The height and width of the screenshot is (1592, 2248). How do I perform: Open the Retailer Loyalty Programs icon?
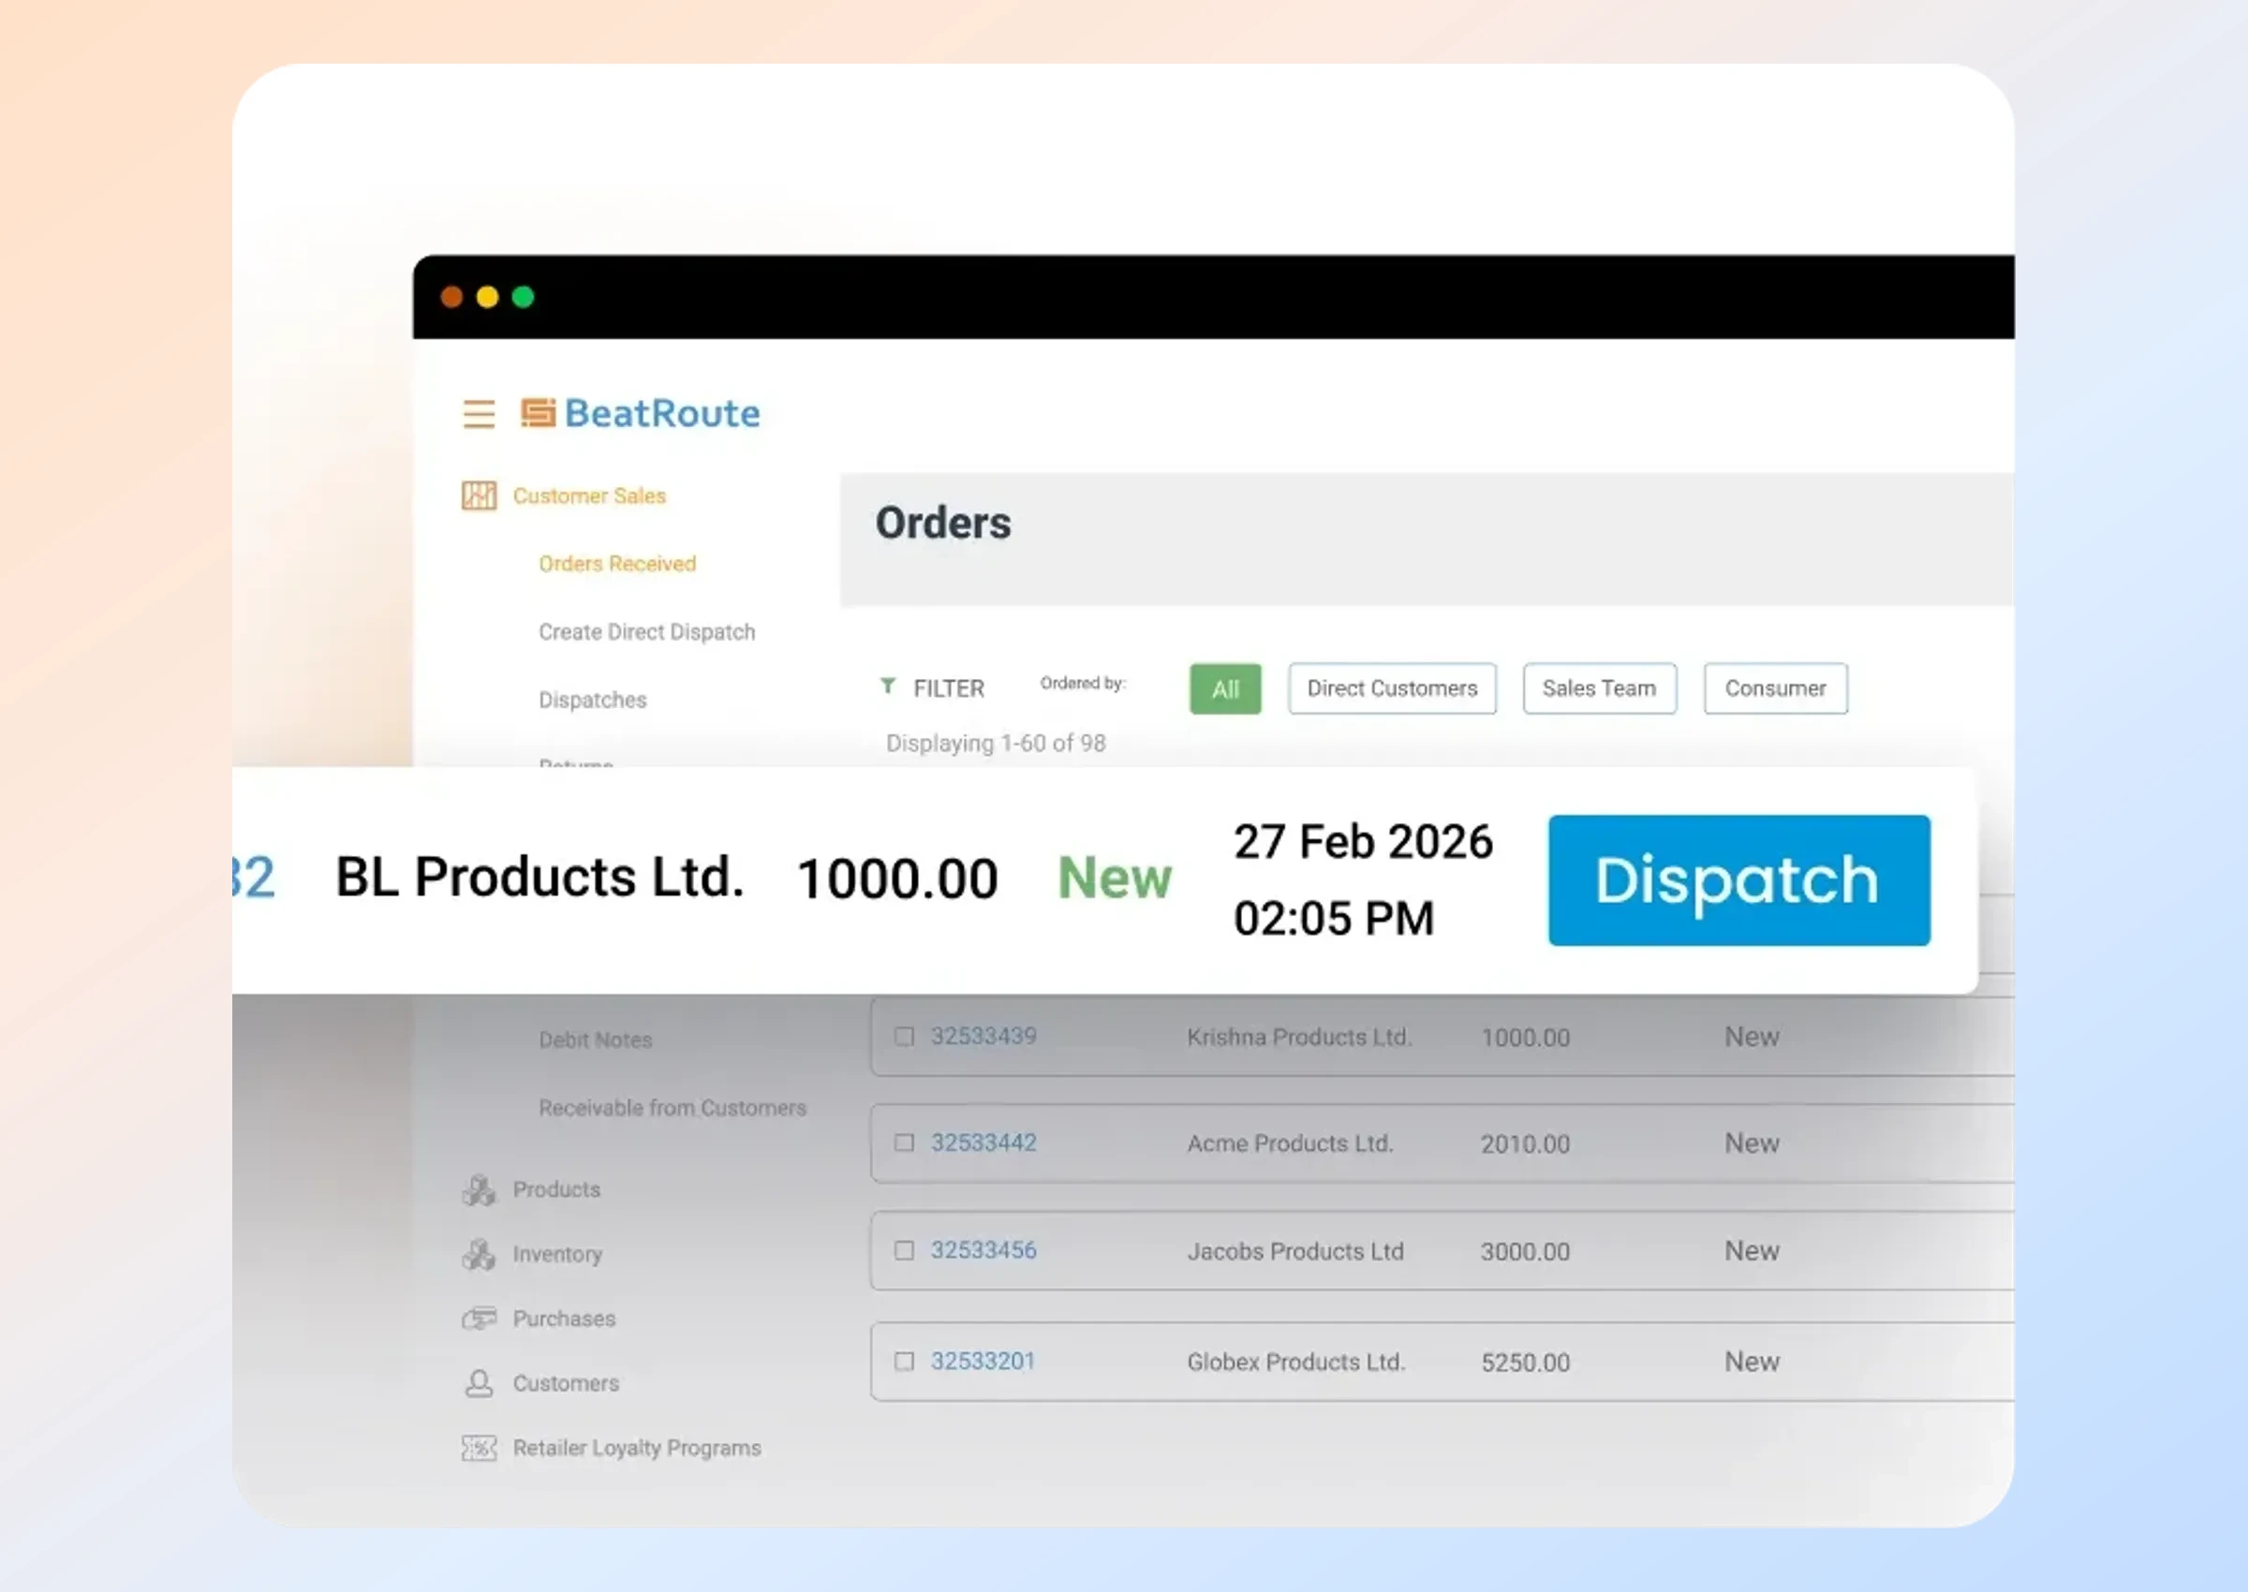point(479,1448)
